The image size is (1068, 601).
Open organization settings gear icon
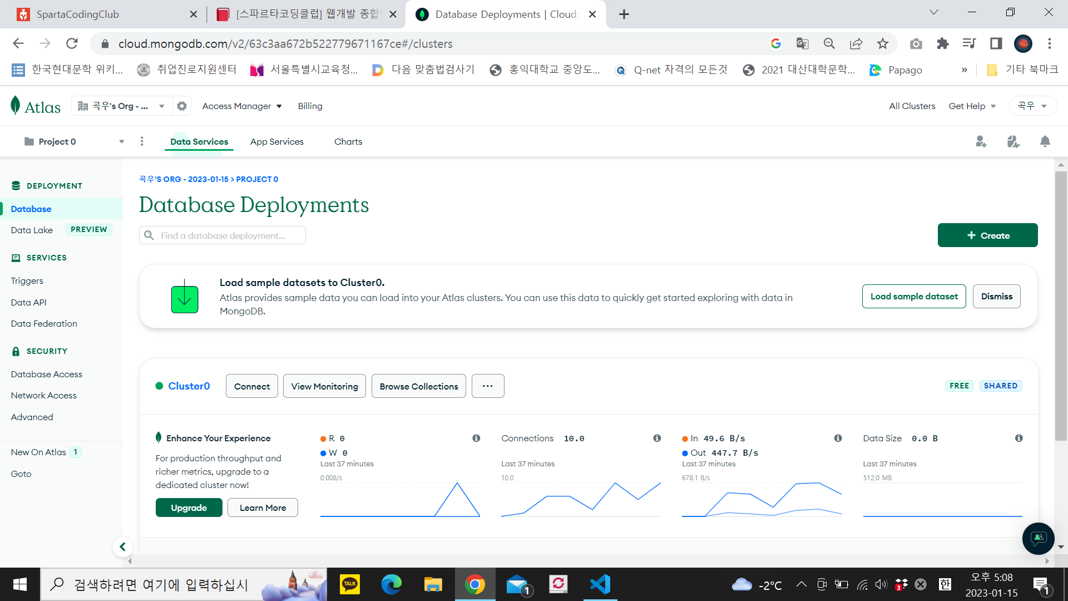(x=182, y=106)
